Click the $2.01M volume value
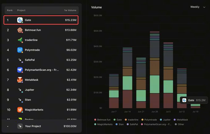 [x=72, y=100]
